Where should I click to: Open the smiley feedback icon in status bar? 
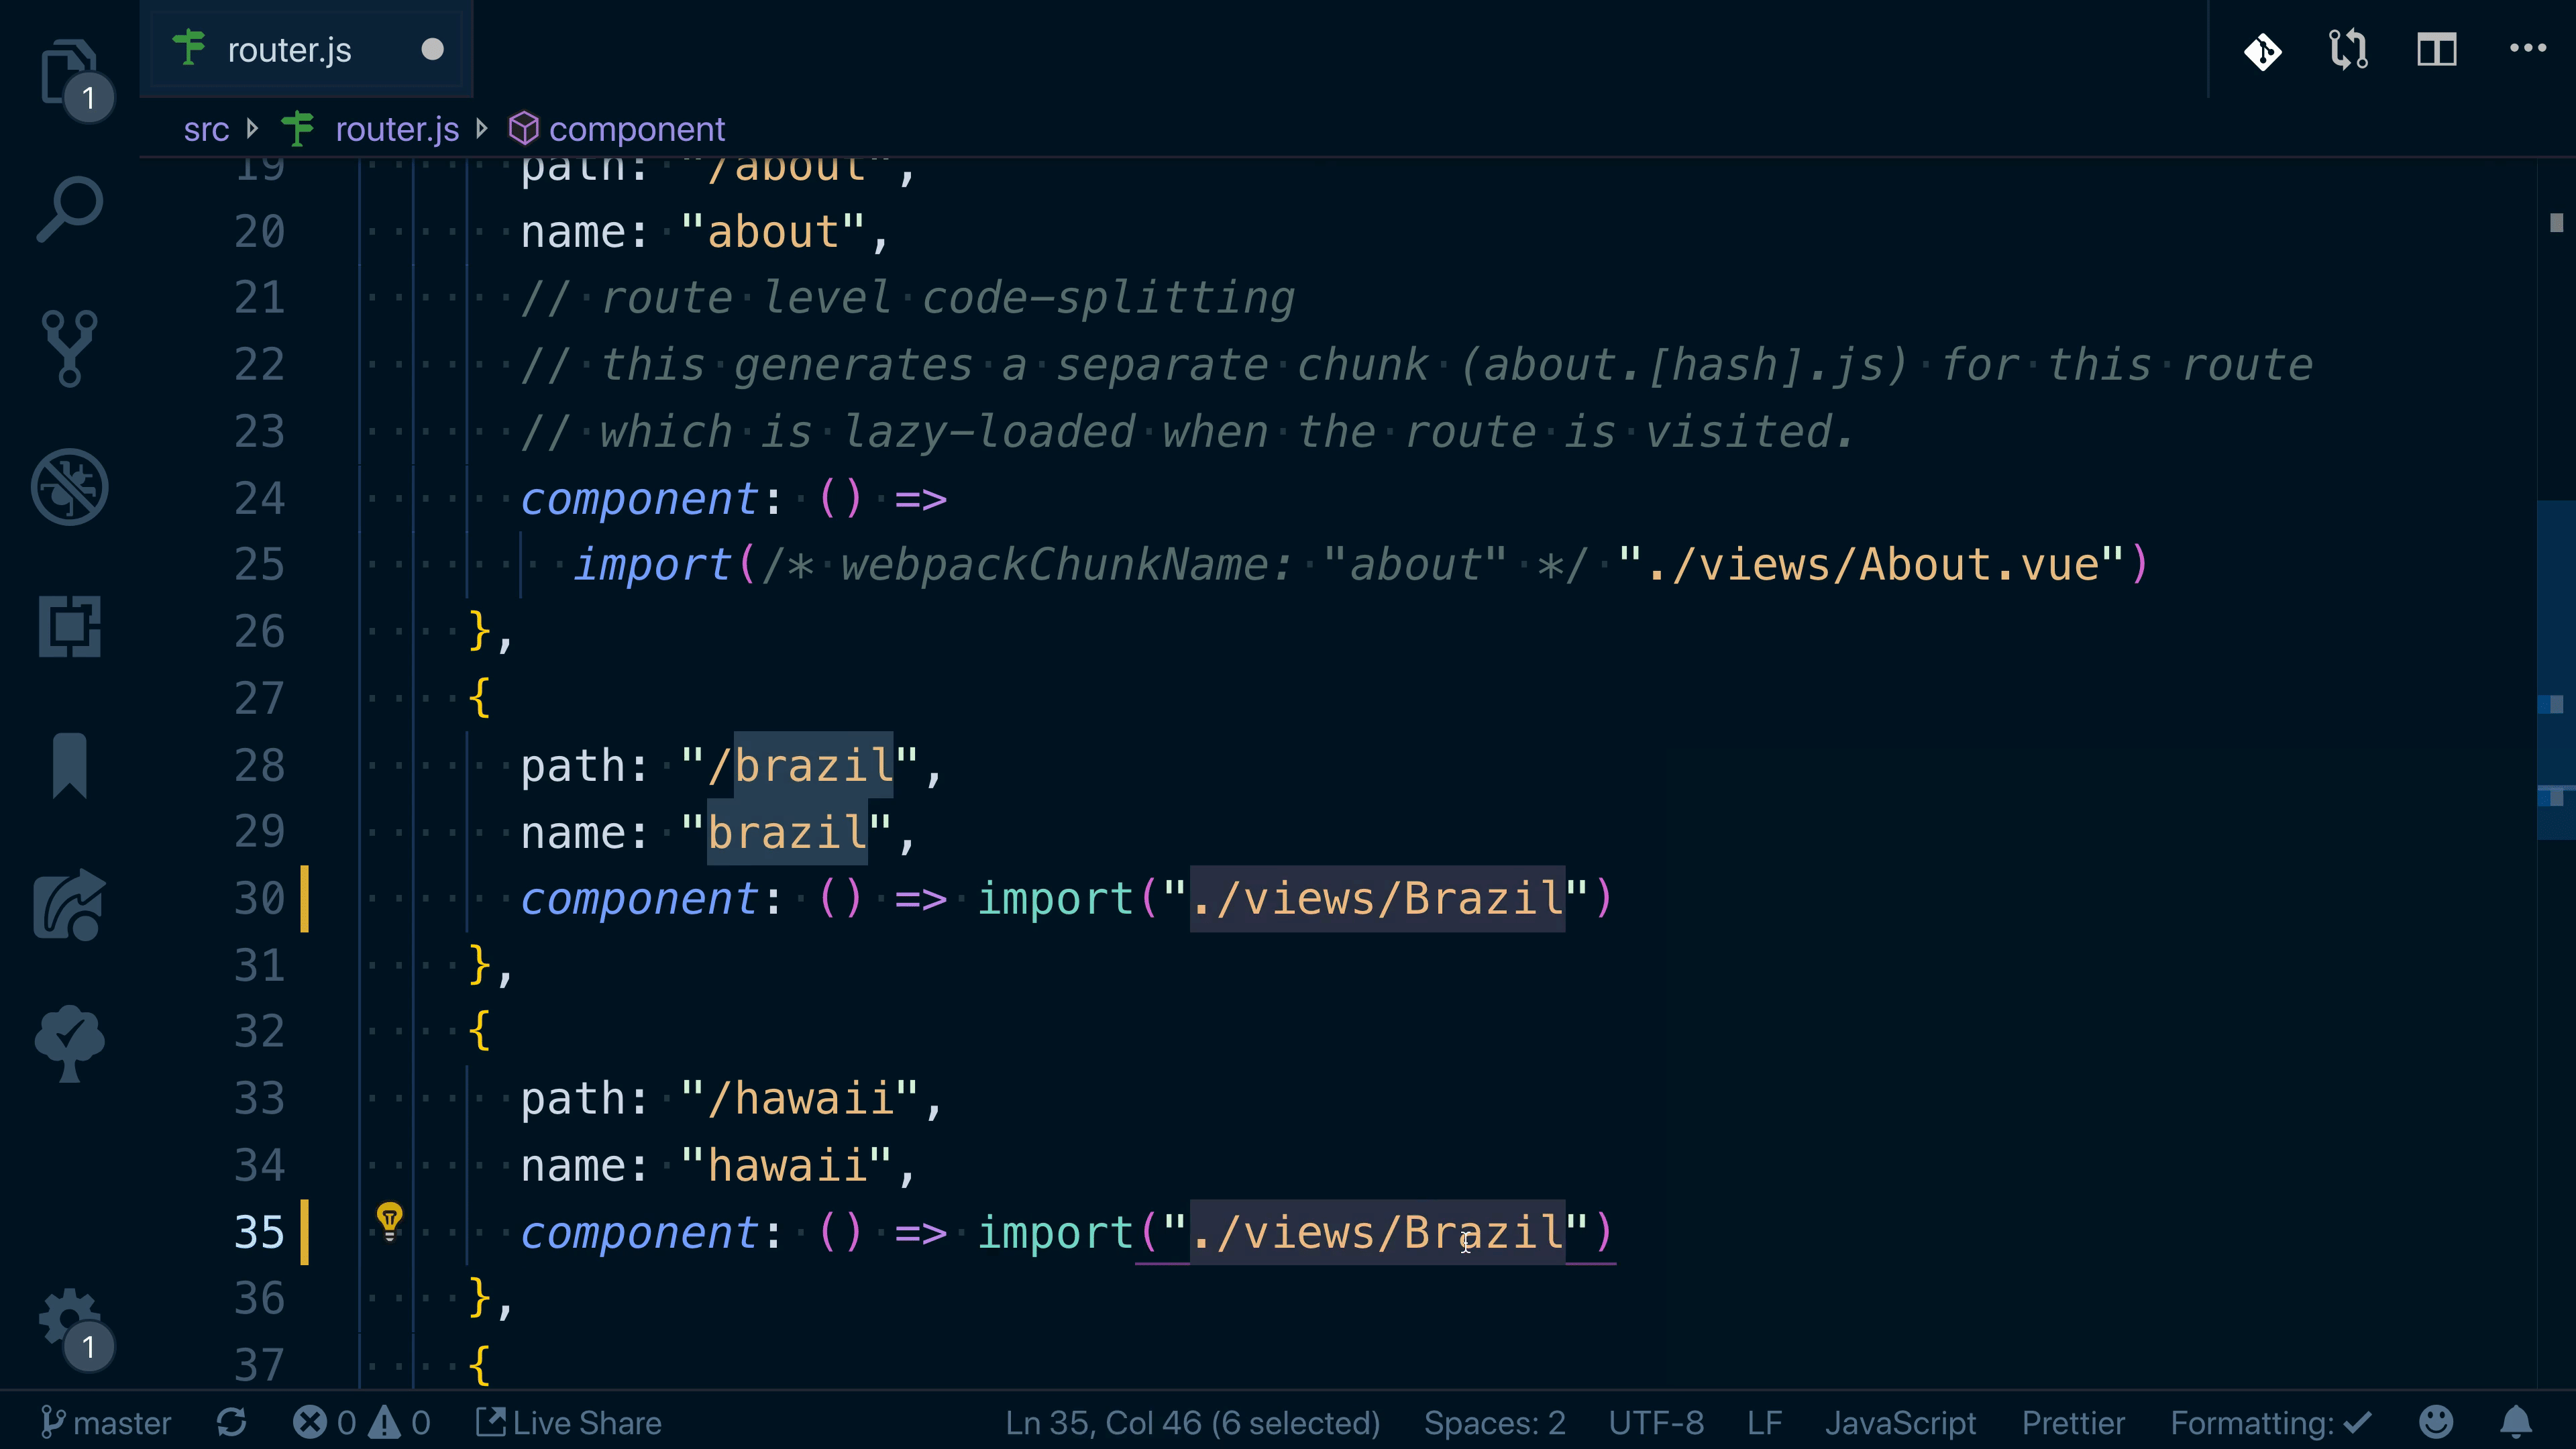[x=2436, y=1421]
